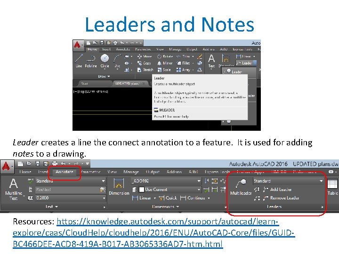Click Undo arrow in Annotate screenshot toolbar
Screen dimensions: 339x254
pyautogui.click(x=63, y=164)
